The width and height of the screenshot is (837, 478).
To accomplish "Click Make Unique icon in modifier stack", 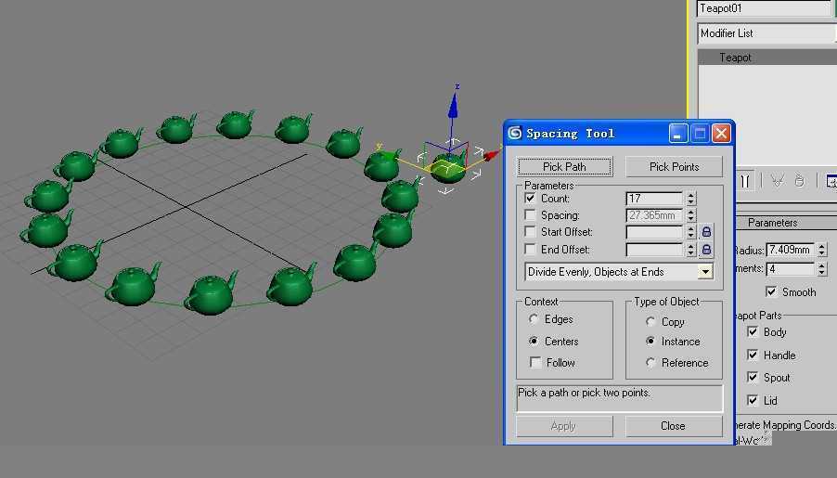I will pyautogui.click(x=778, y=181).
